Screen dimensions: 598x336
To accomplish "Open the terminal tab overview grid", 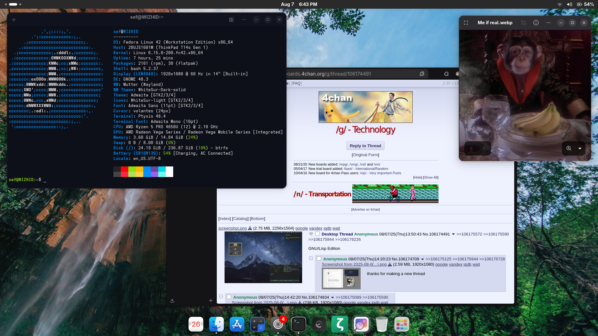I will coord(231,20).
